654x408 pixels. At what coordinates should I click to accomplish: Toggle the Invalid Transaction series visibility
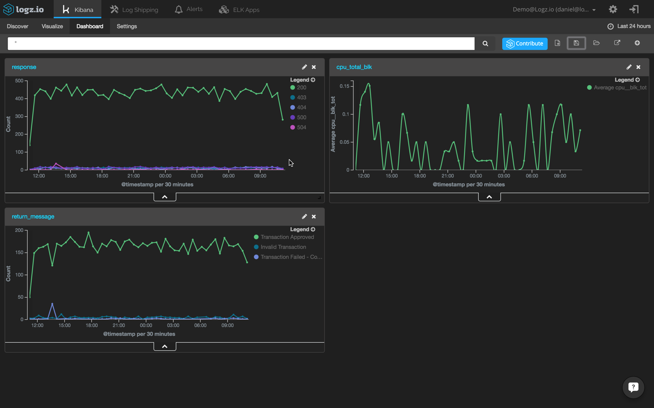click(x=282, y=247)
